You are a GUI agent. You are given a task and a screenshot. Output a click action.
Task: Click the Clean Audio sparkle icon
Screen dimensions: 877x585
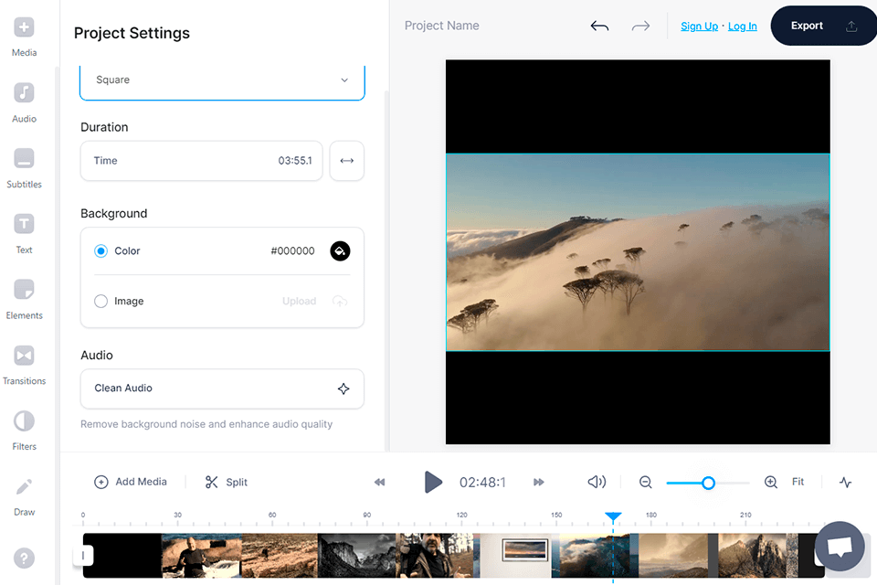[x=343, y=388]
